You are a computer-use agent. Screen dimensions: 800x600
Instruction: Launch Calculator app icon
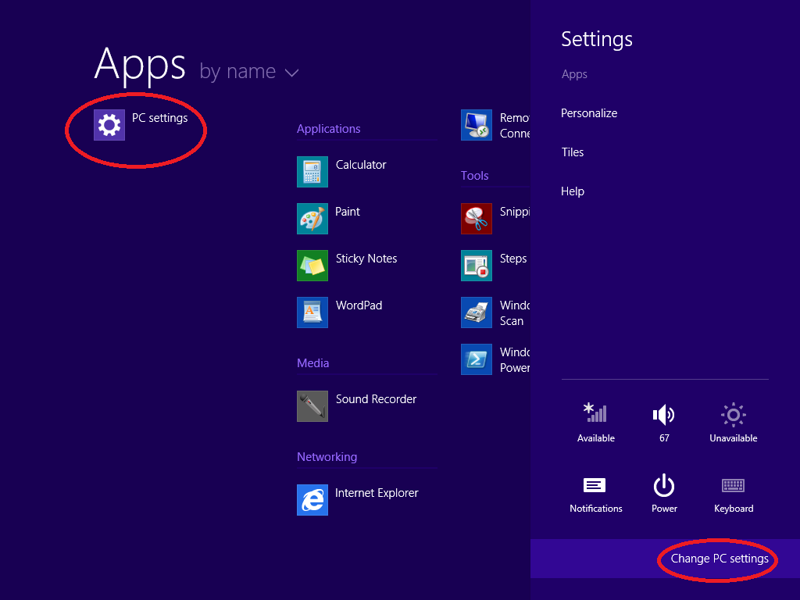click(312, 171)
